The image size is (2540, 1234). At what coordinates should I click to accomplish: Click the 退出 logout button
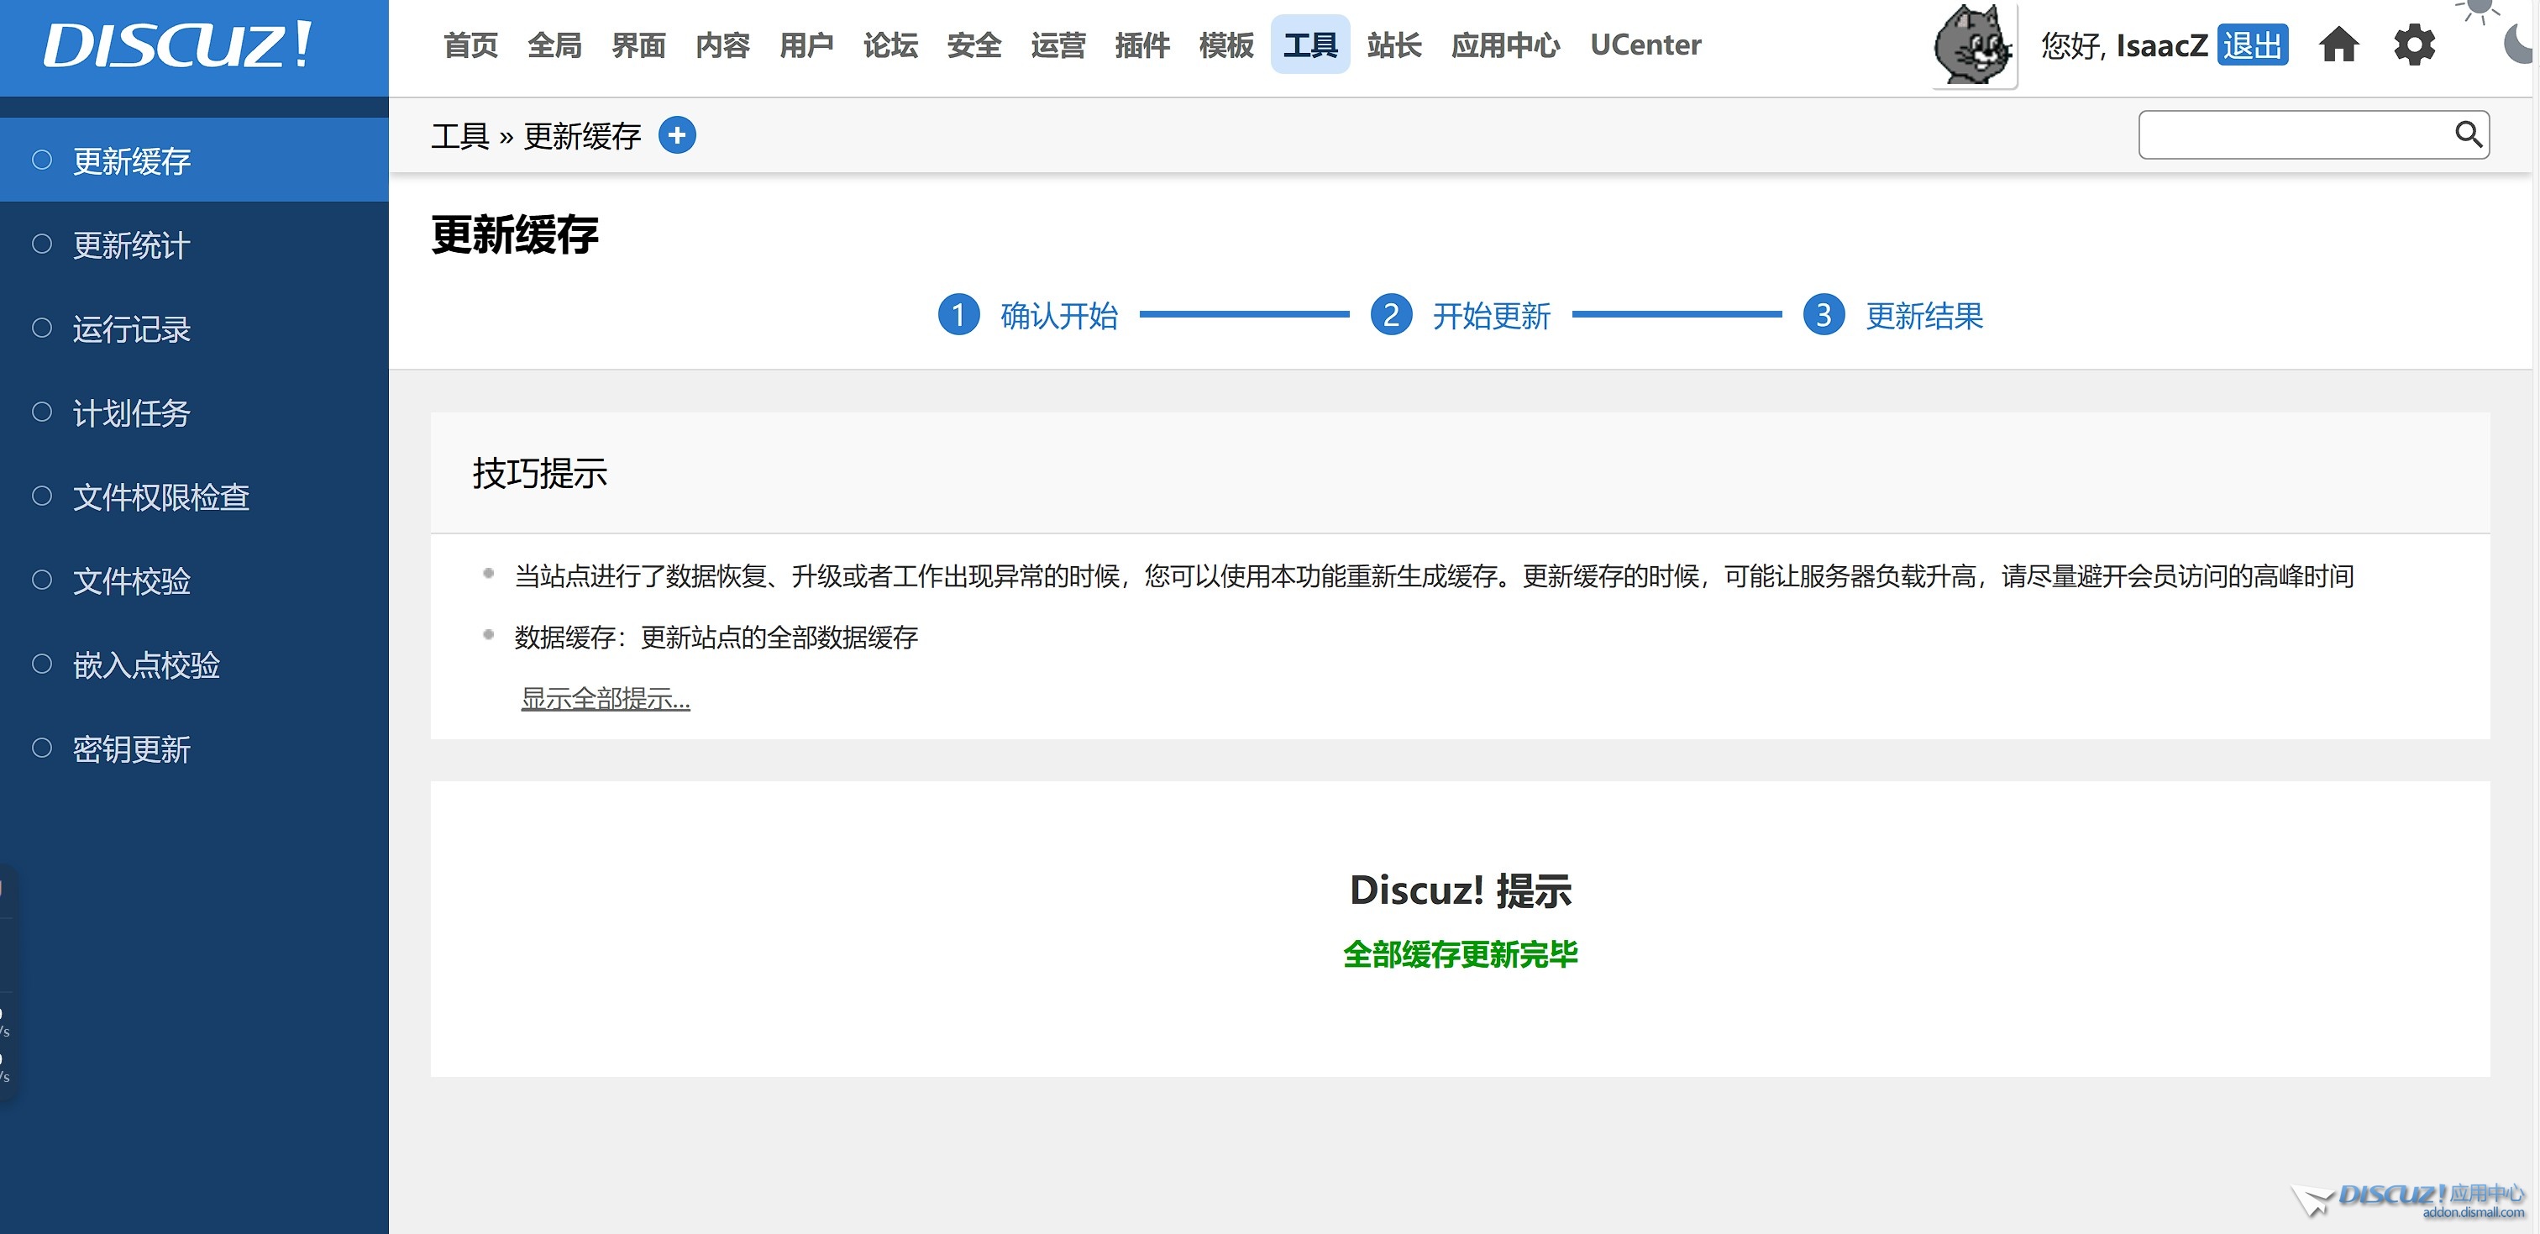click(x=2252, y=45)
